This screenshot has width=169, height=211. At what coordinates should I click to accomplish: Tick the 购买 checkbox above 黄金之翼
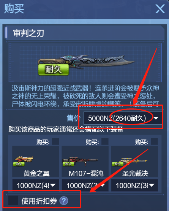(x=55, y=141)
